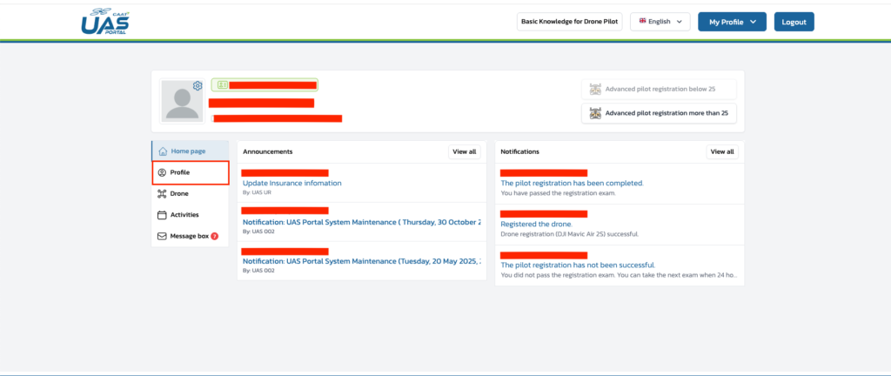The image size is (891, 376).
Task: Open the Update Insurance infomation announcement
Action: (291, 184)
